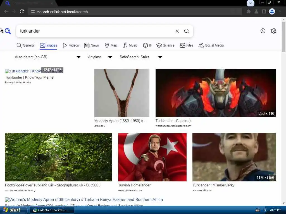
Task: Open the Turklander r/TurkeyJerky image
Action: click(x=234, y=157)
